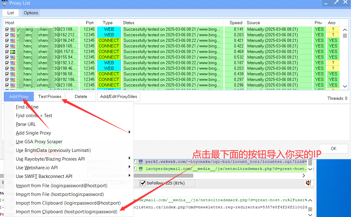351x217 pixels.
Task: Click the spider icon beside lactperdaymail.com
Action: click(141, 169)
